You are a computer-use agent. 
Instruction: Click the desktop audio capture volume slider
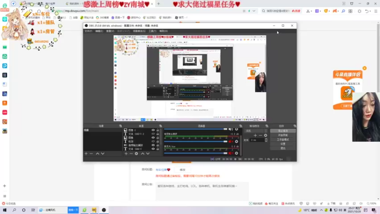[196, 141]
